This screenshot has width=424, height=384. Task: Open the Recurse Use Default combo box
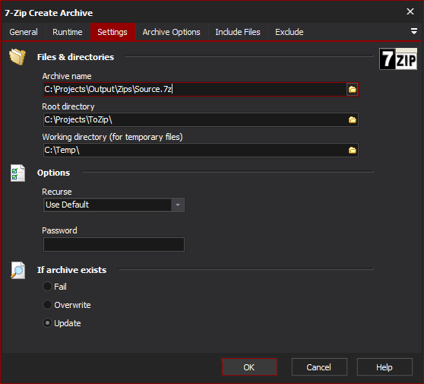[x=114, y=205]
